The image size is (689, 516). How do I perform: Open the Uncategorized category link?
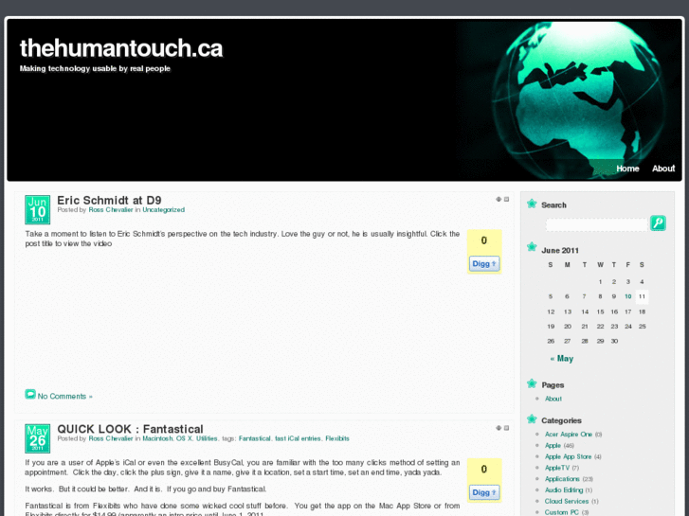point(163,210)
